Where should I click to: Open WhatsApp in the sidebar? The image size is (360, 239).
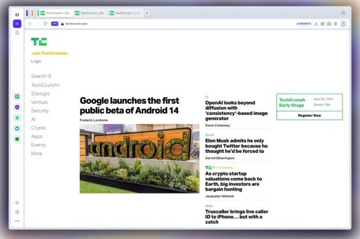tap(18, 118)
